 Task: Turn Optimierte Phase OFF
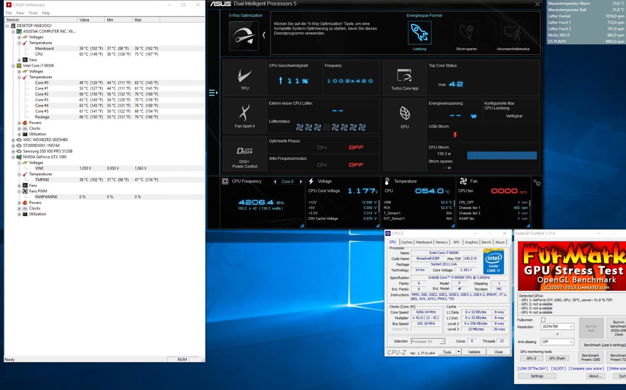[x=356, y=148]
